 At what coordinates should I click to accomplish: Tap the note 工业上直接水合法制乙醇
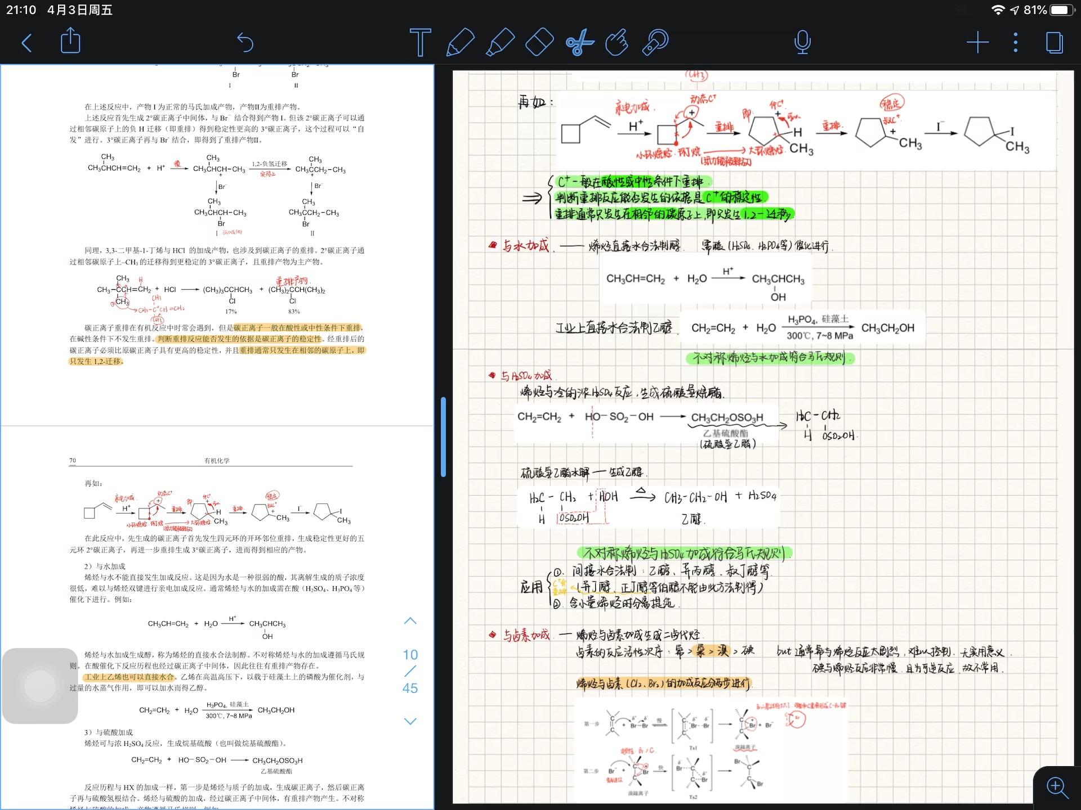614,327
